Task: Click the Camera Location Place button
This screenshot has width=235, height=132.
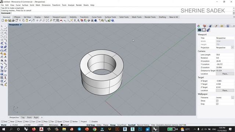Action: (x=225, y=74)
